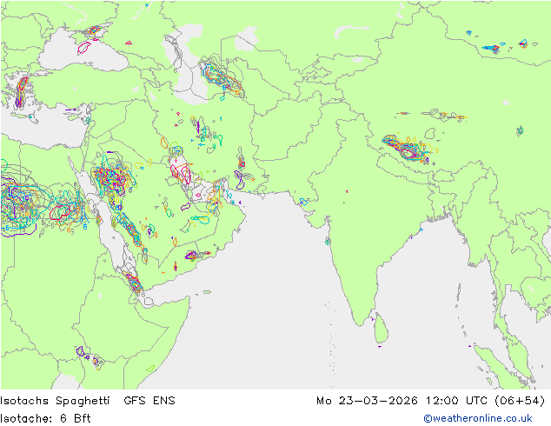The width and height of the screenshot is (551, 426).
Task: Select the 'GFS ENS' model label
Action: (149, 401)
